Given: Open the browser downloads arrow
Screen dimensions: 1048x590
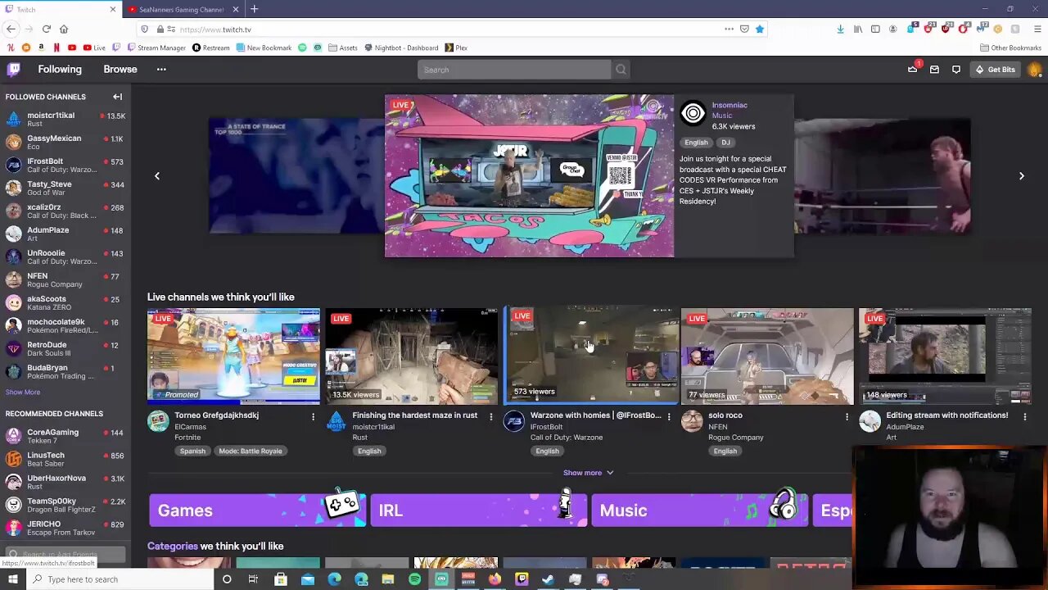Looking at the screenshot, I should [x=840, y=29].
